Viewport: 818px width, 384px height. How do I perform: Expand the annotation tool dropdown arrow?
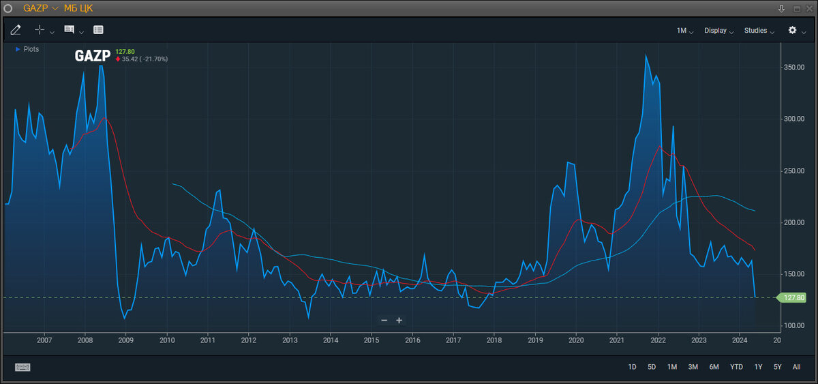82,31
